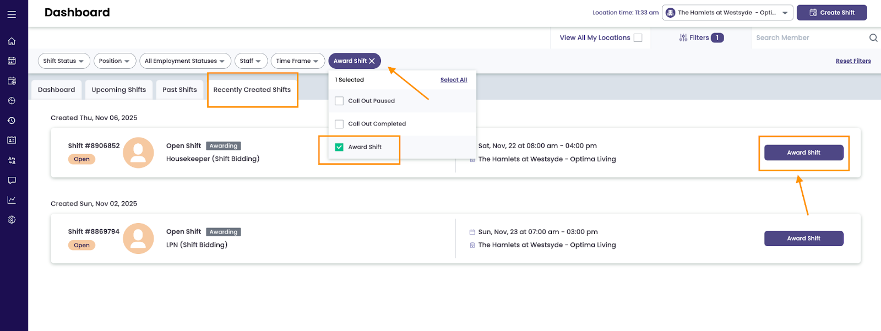
Task: Click the Reset Filters link
Action: click(x=853, y=61)
